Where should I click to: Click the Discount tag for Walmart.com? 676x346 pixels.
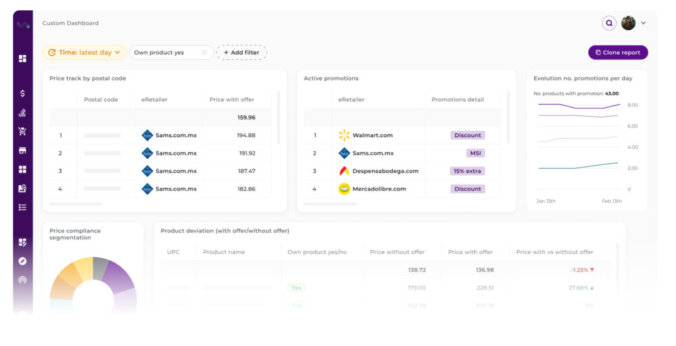pyautogui.click(x=467, y=135)
